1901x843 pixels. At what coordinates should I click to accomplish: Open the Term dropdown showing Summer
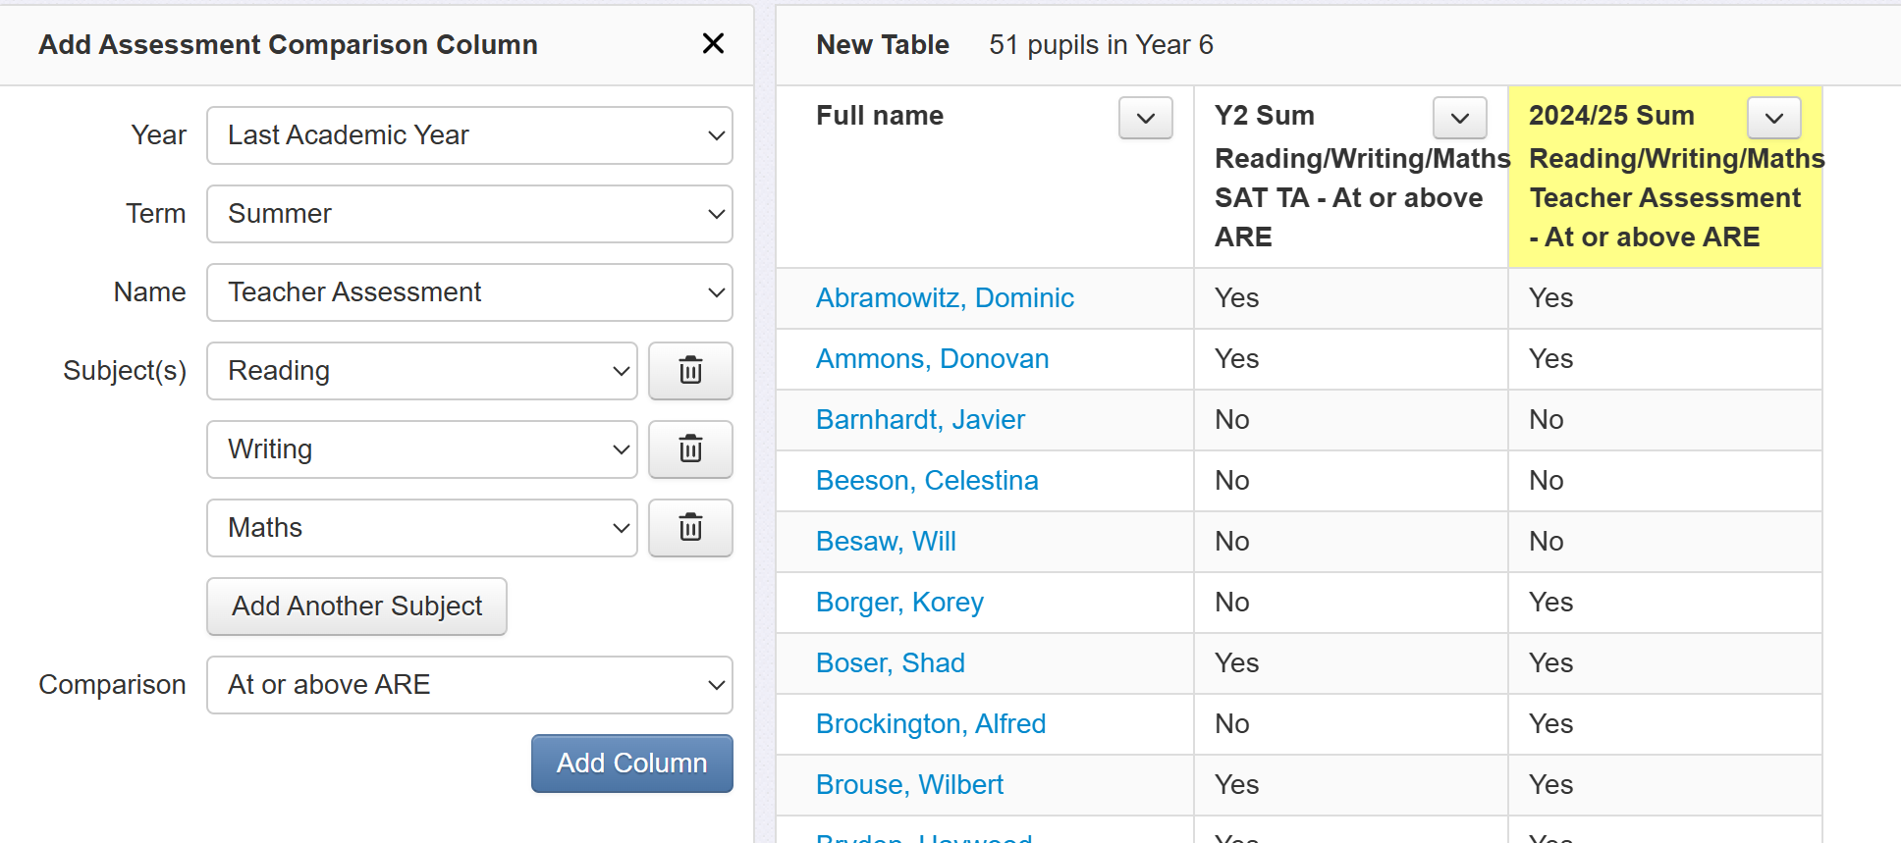[469, 214]
